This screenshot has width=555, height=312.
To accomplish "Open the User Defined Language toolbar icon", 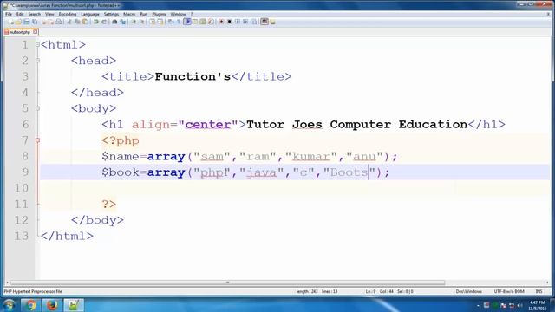I will [195, 22].
